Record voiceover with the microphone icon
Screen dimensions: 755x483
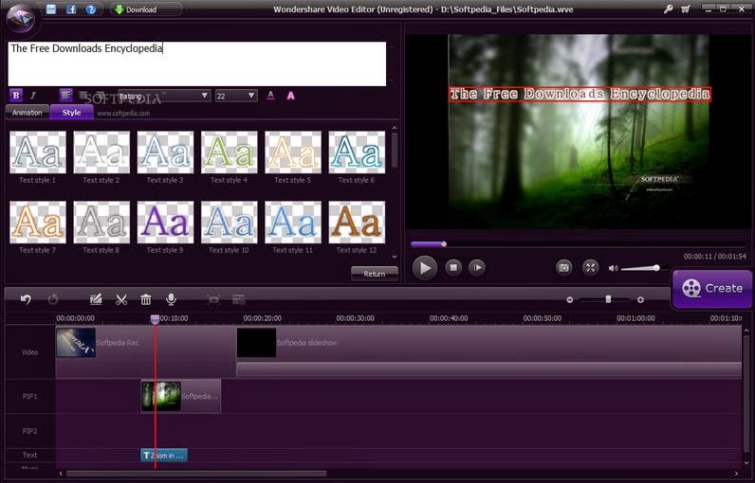point(171,299)
